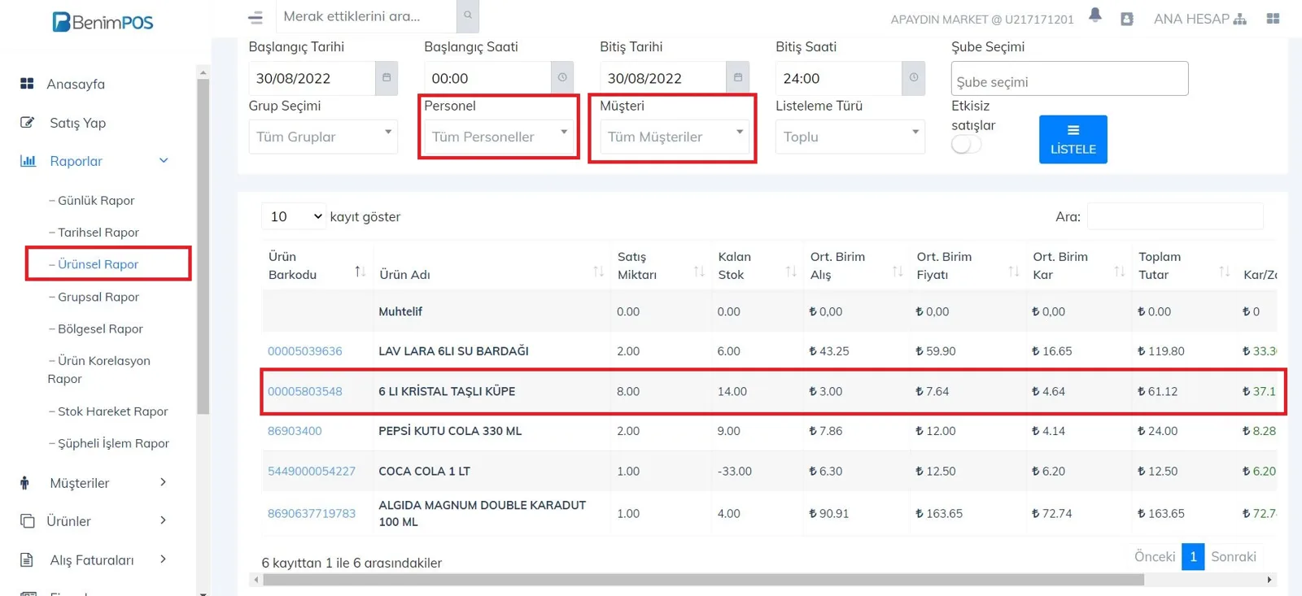1302x596 pixels.
Task: Select page 1 pagination button
Action: 1193,557
